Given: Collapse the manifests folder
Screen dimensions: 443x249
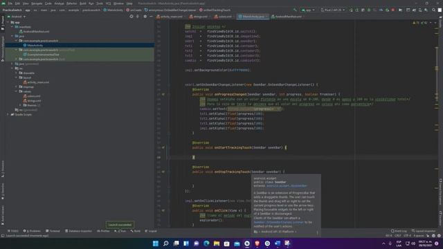Looking at the screenshot, I should (12, 27).
